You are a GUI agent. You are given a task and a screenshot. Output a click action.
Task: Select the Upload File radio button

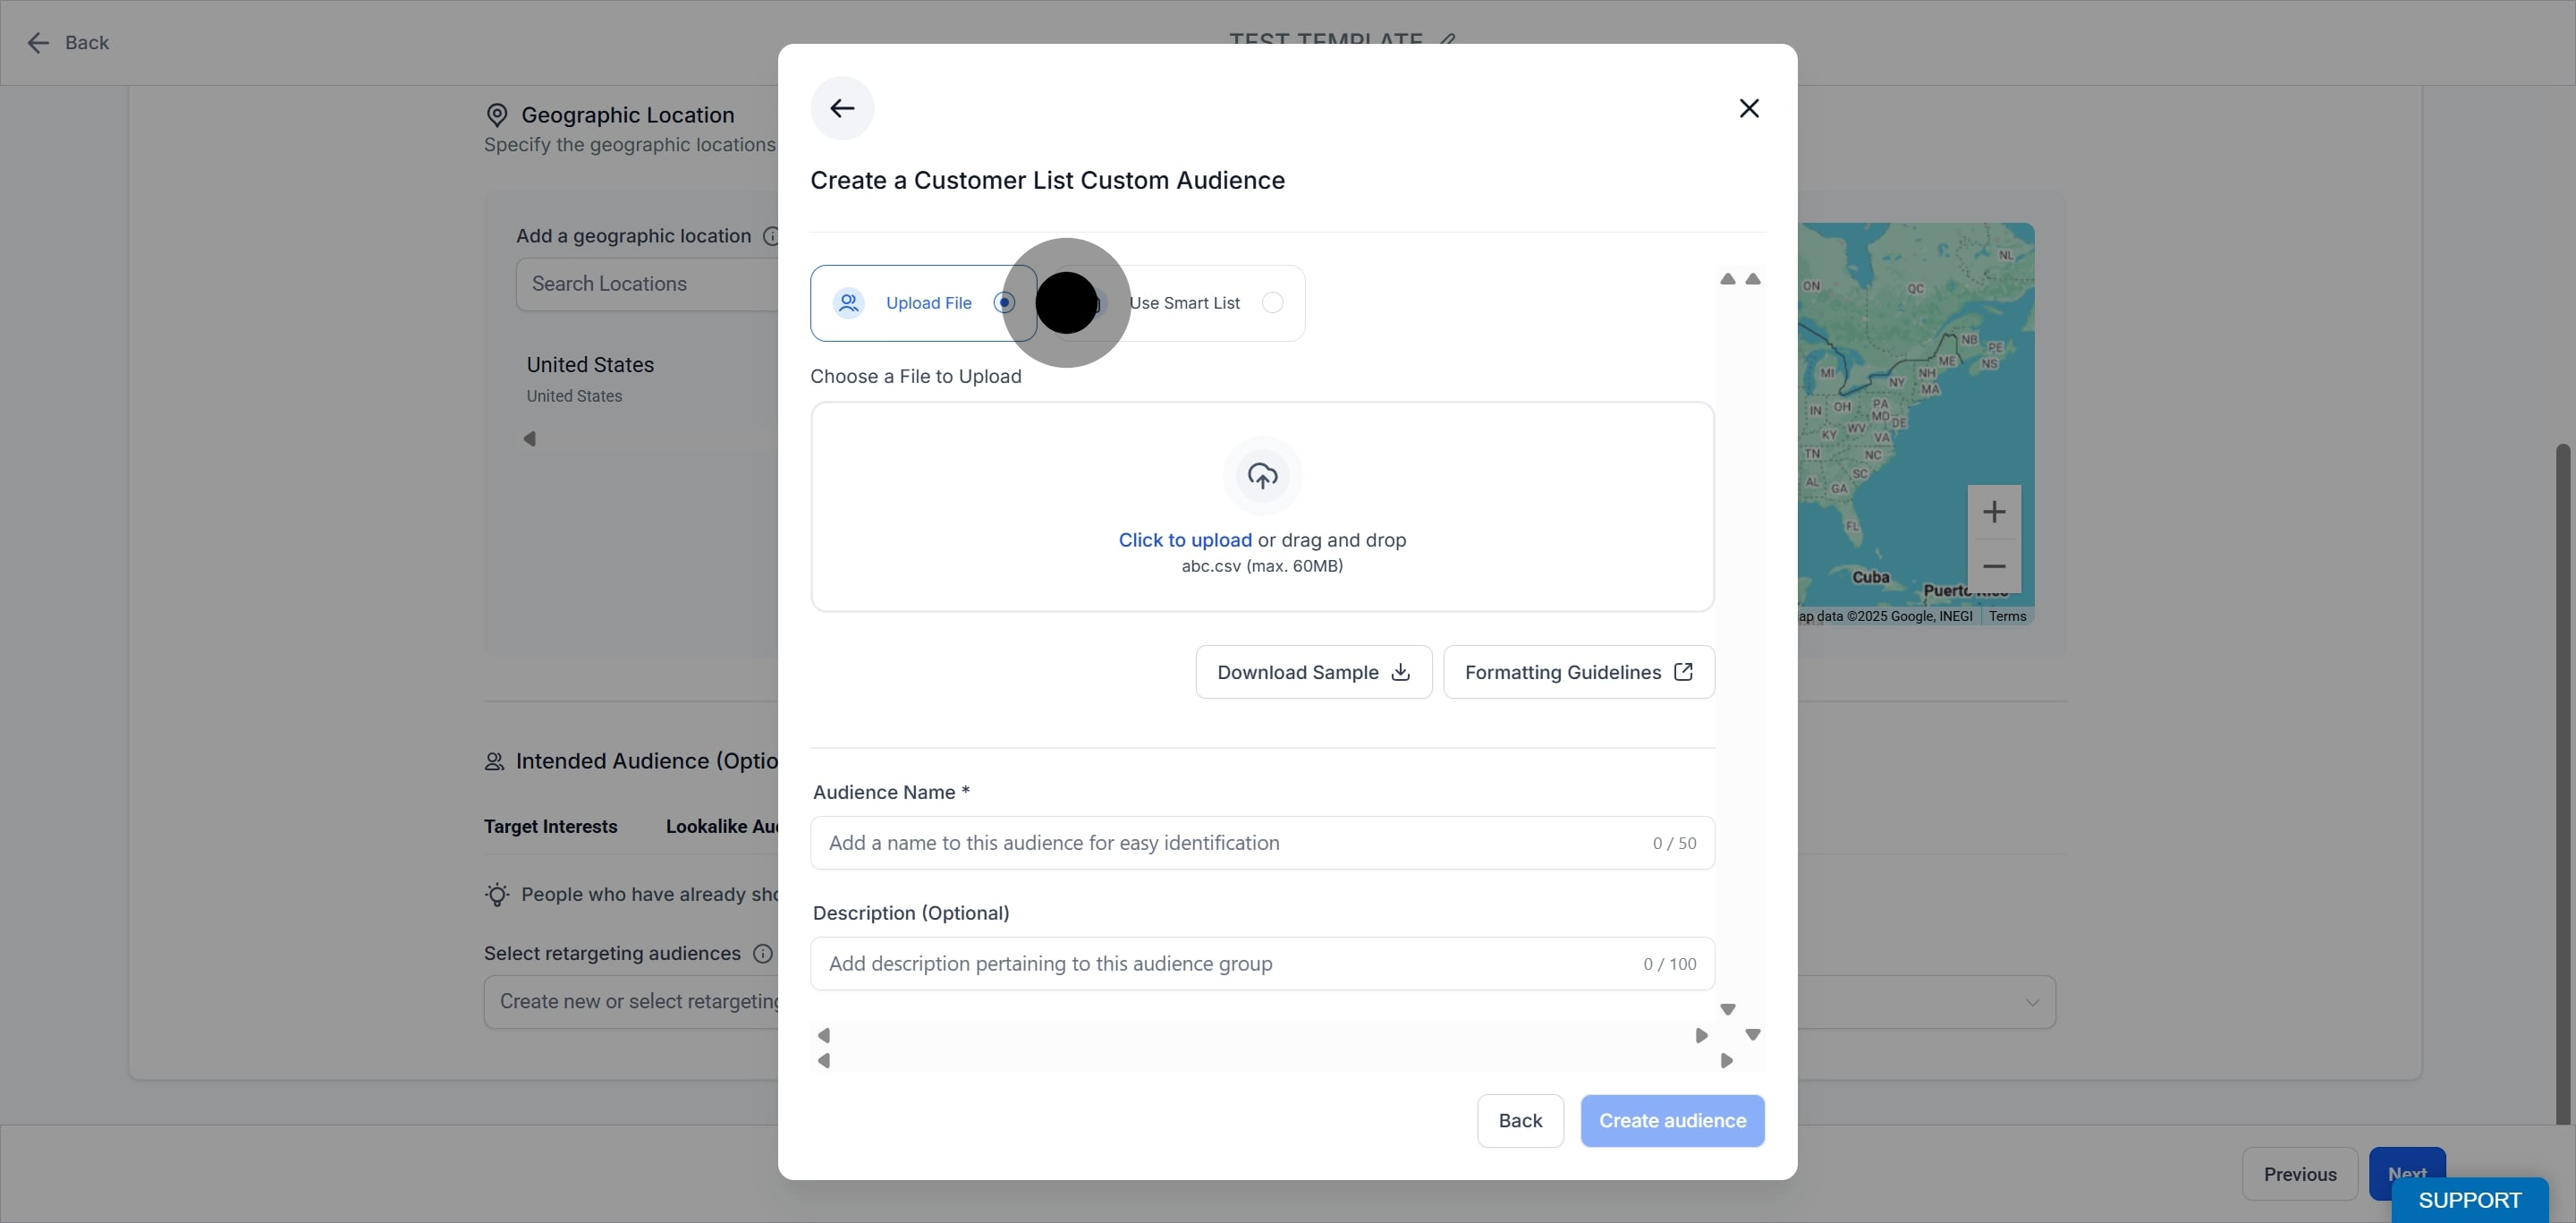(1004, 303)
